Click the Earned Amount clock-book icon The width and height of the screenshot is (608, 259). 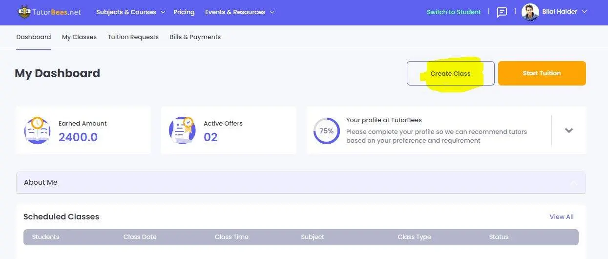tap(37, 130)
